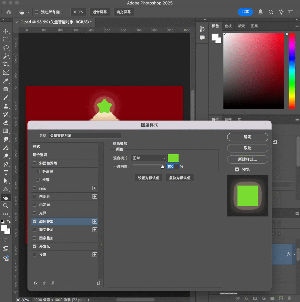Expand the fx menu in Layer Style dialog
The height and width of the screenshot is (302, 300).
coord(36,283)
